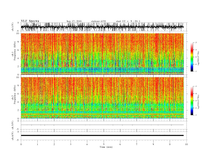The height and width of the screenshot is (162, 210).
Task: Click the "8" kHz tick of ch.1 frequency axis
Action: coord(19,42)
